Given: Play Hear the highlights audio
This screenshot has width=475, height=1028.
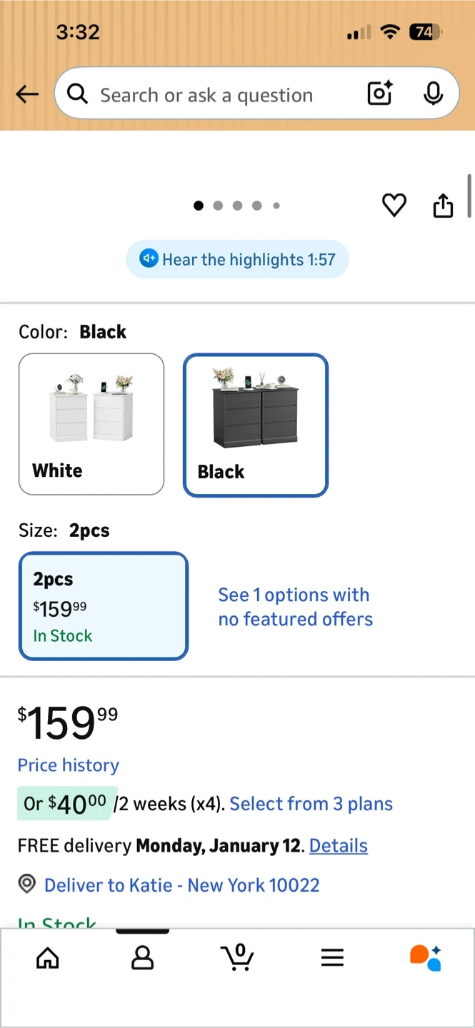Looking at the screenshot, I should click(237, 259).
